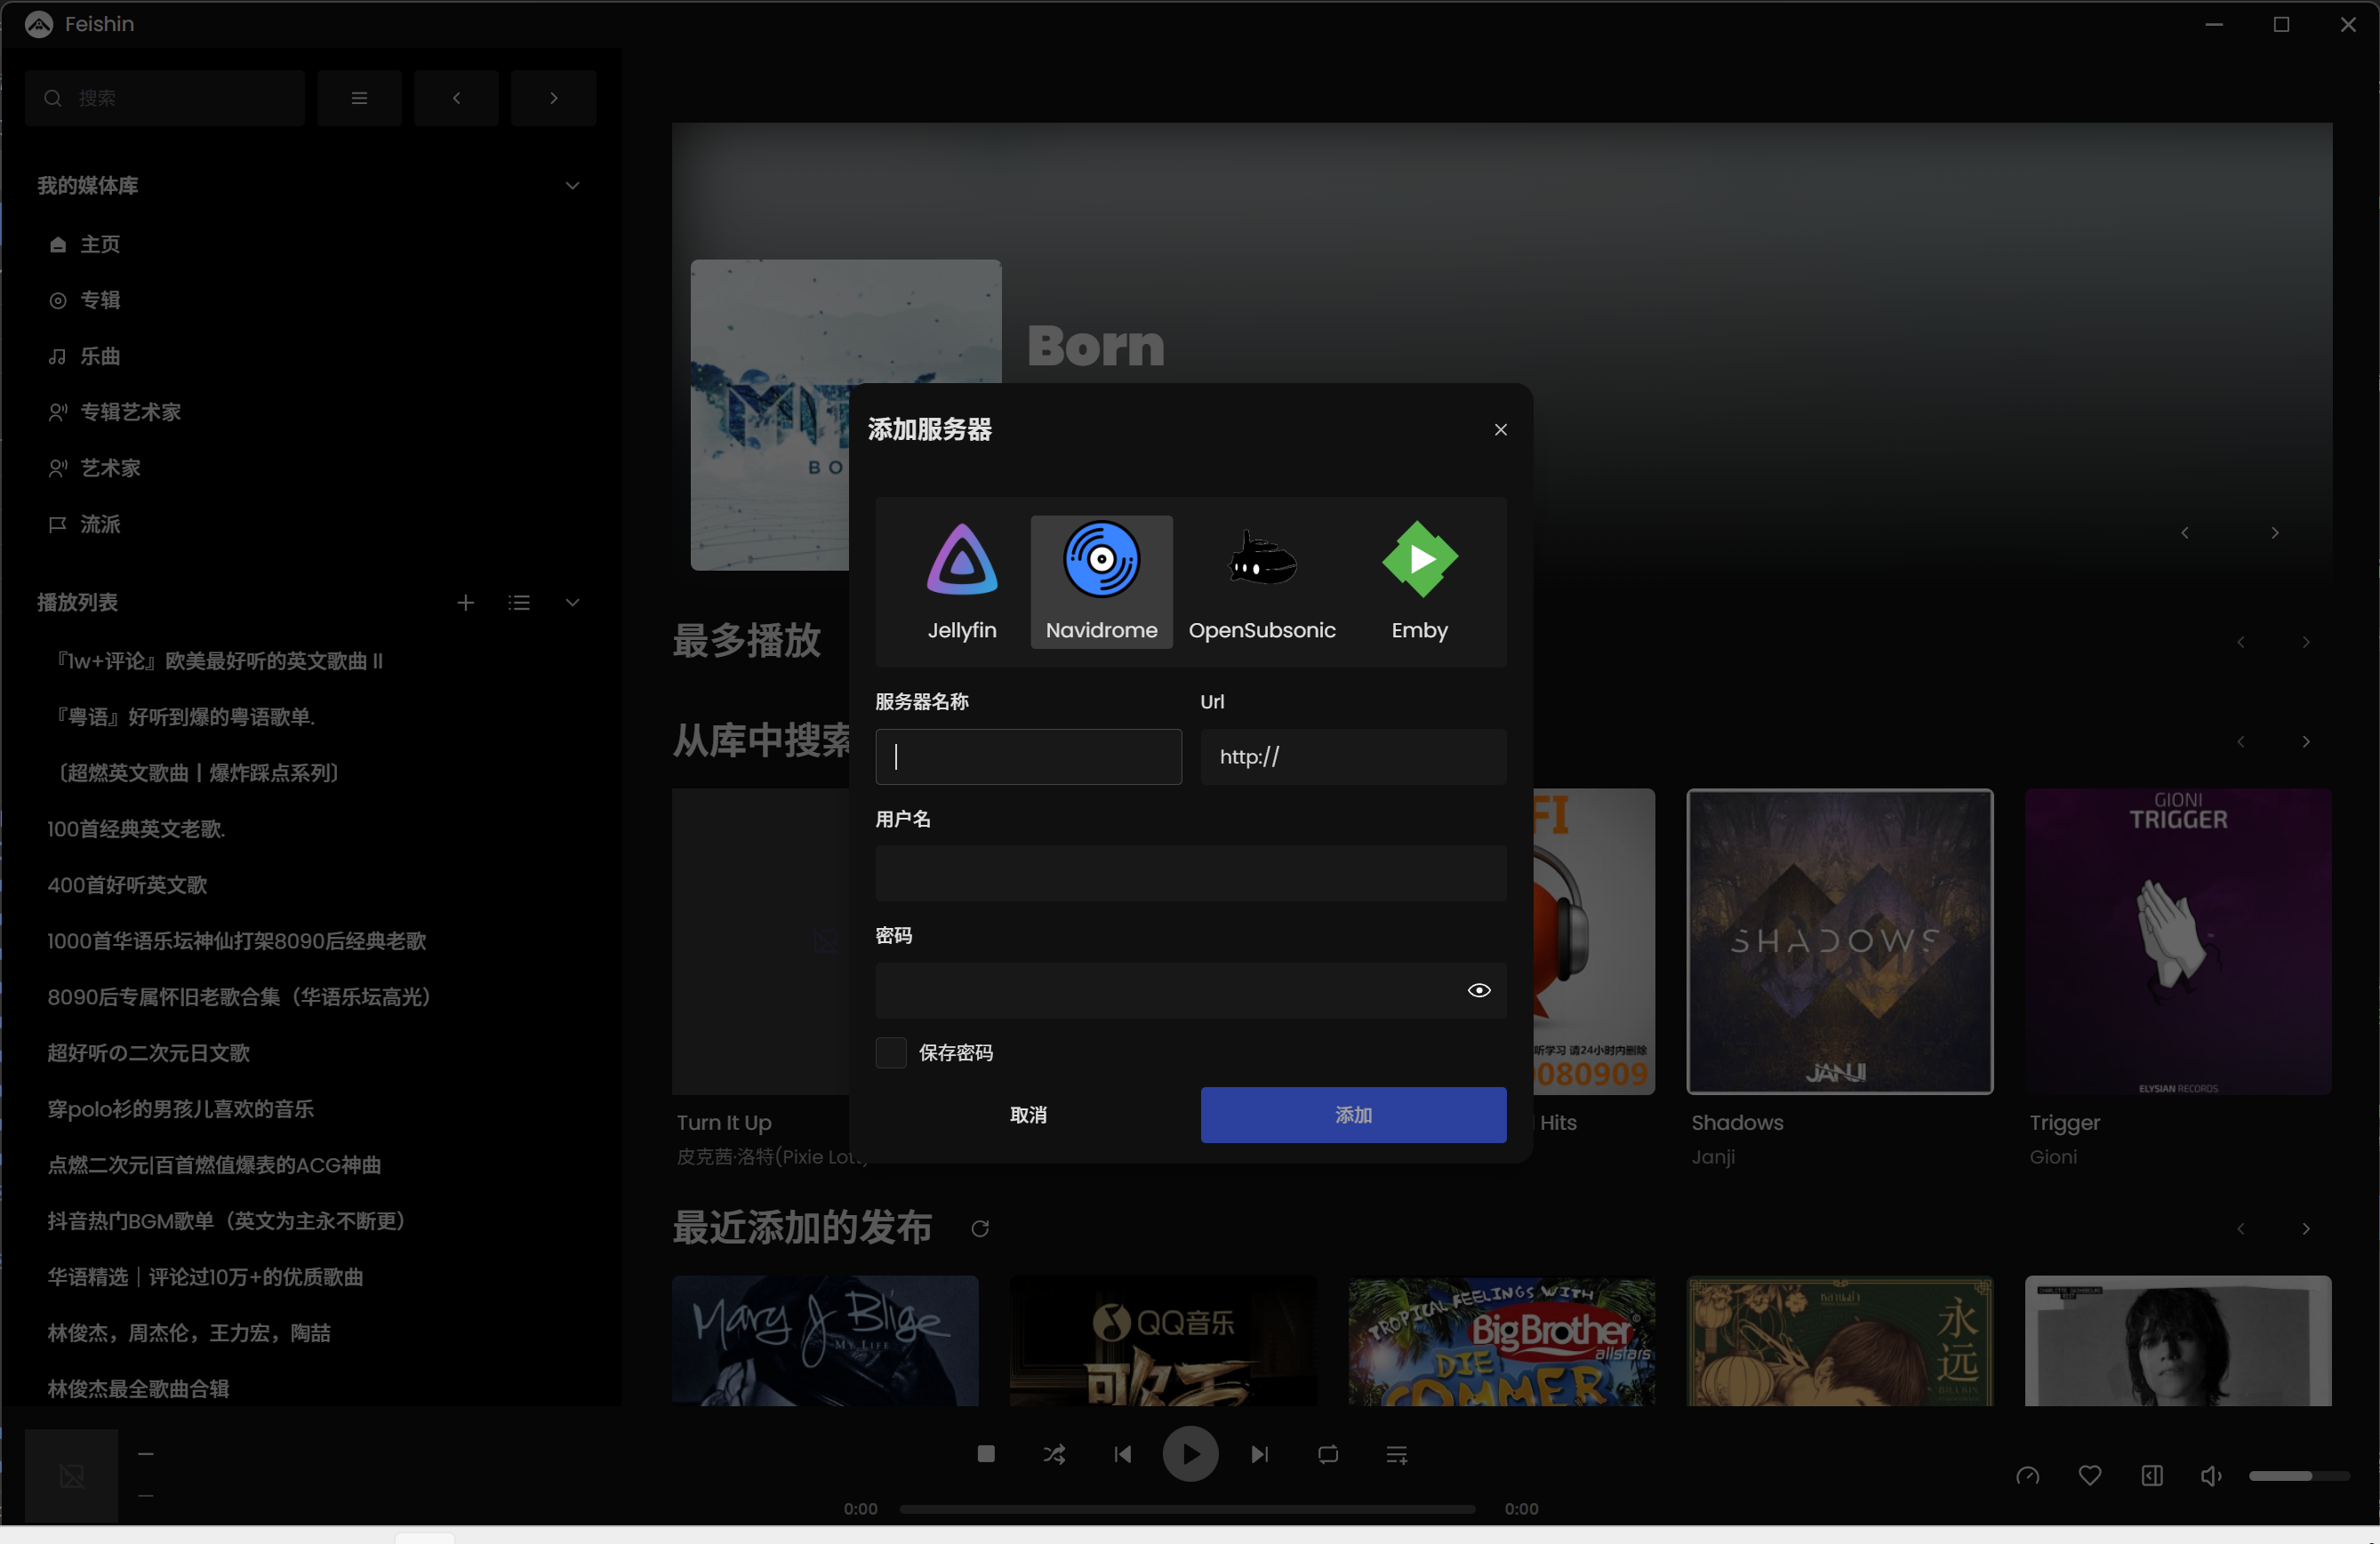This screenshot has width=2380, height=1544.
Task: Toggle repeat mode
Action: [x=1328, y=1454]
